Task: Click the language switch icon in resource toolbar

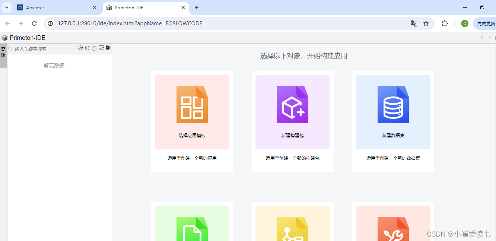Action: 108,48
